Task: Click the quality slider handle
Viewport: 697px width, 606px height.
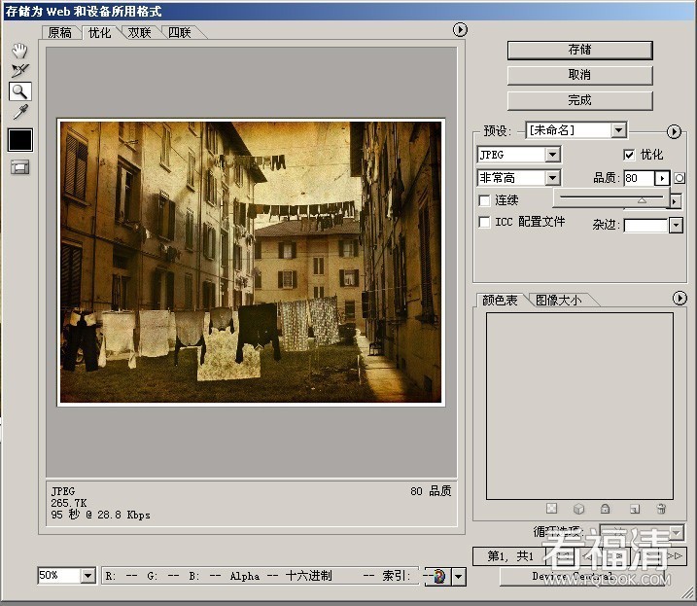Action: click(642, 200)
